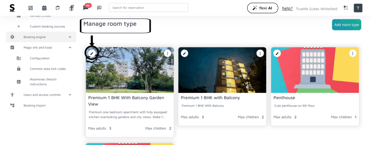370x145 pixels.
Task: Open more options on Garden View card
Action: (x=167, y=53)
